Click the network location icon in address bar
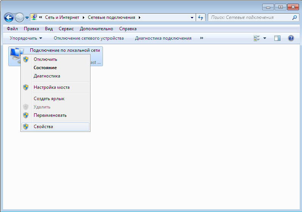Image resolution: width=302 pixels, height=212 pixels. (x=34, y=17)
